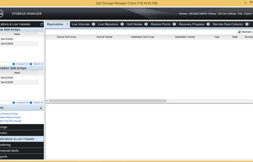Click the Replicate Volume globe icon
The width and height of the screenshot is (253, 162).
(239, 32)
